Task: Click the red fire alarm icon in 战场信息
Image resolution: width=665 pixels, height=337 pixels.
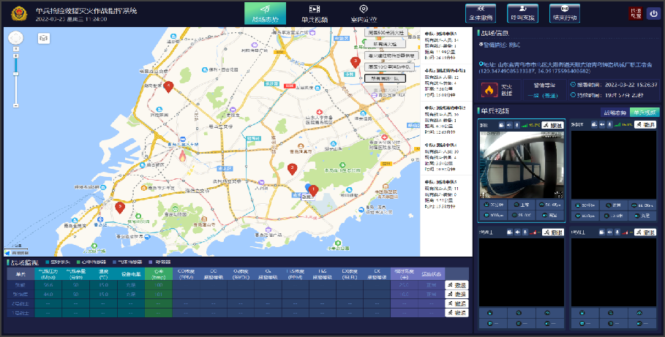Action: tap(489, 89)
